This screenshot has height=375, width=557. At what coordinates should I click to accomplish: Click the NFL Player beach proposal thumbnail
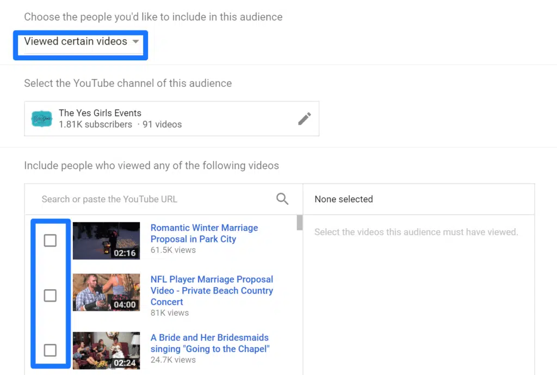(106, 292)
